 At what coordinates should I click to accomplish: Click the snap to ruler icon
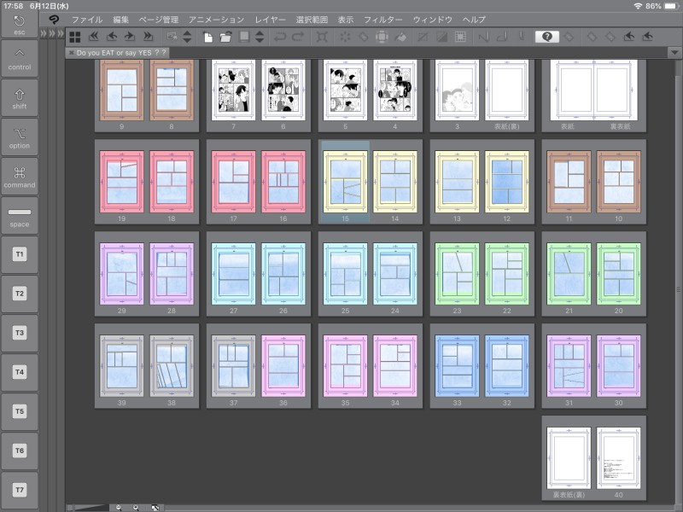[483, 37]
